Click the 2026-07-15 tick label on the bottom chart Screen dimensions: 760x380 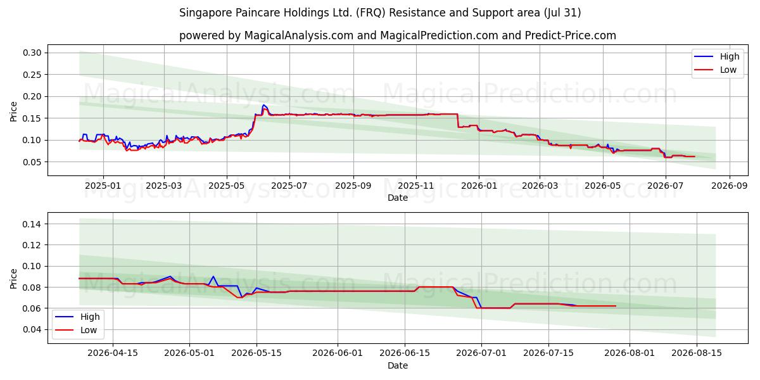point(548,353)
